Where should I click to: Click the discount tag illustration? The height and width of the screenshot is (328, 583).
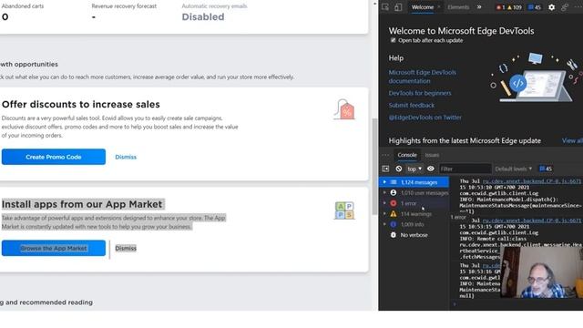(344, 109)
